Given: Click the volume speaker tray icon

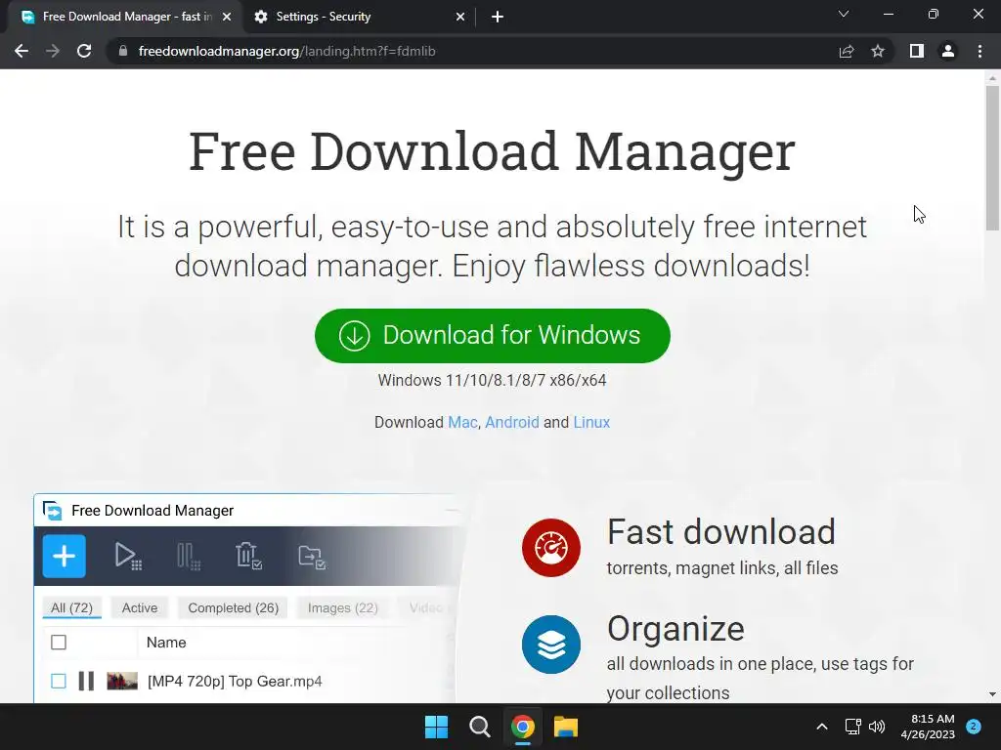Looking at the screenshot, I should pyautogui.click(x=877, y=727).
